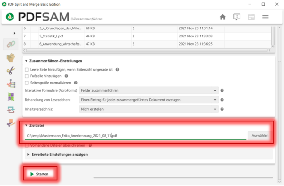The width and height of the screenshot is (284, 186).
Task: Select the Merge chain-link tool in sidebar
Action: 11,44
